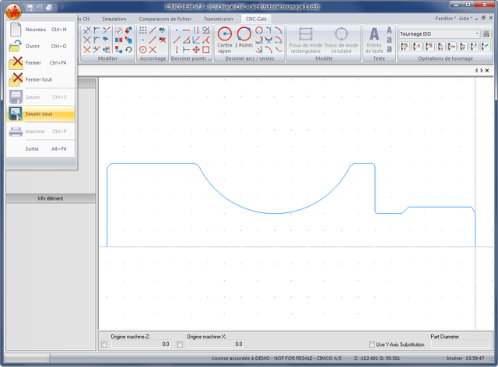Toggle Use Y-Axis Substitution checkbox
The width and height of the screenshot is (498, 367).
tap(372, 344)
